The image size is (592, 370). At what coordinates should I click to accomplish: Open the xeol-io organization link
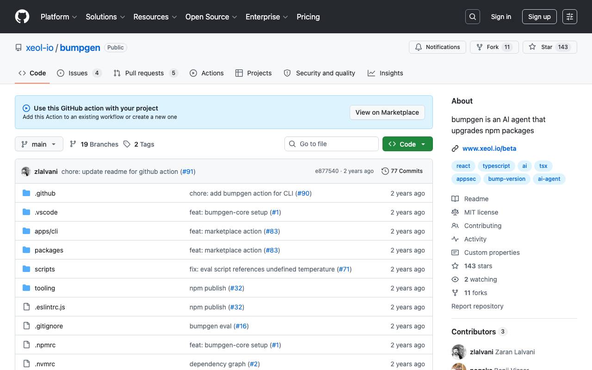click(40, 48)
